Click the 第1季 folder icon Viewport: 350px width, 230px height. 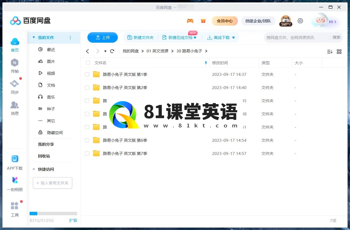(96, 75)
